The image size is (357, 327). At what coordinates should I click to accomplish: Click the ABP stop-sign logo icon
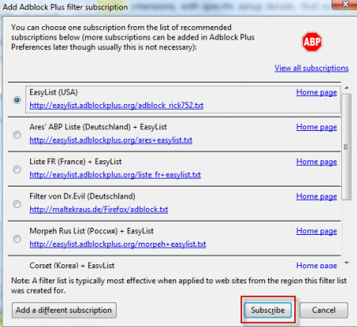click(x=312, y=42)
